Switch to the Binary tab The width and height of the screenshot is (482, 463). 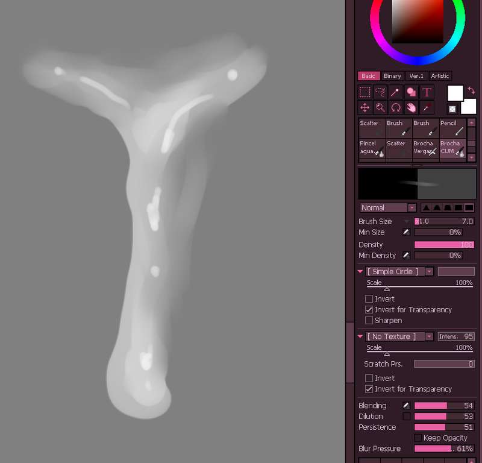[392, 76]
